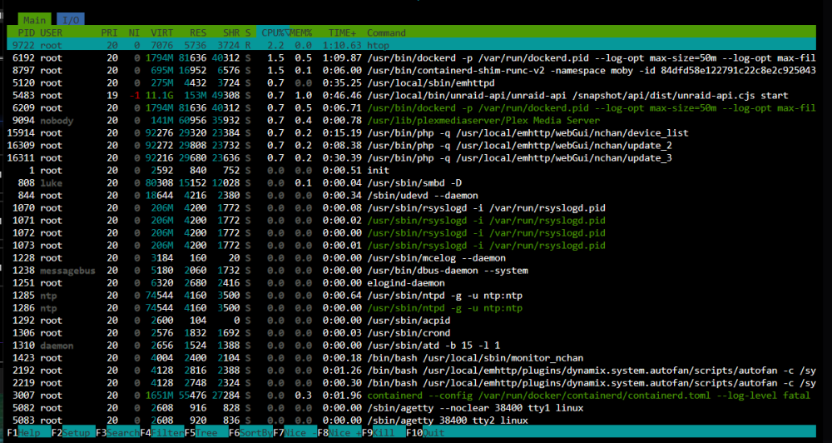832x443 pixels.
Task: Click Kill in the function bar
Action: point(383,433)
